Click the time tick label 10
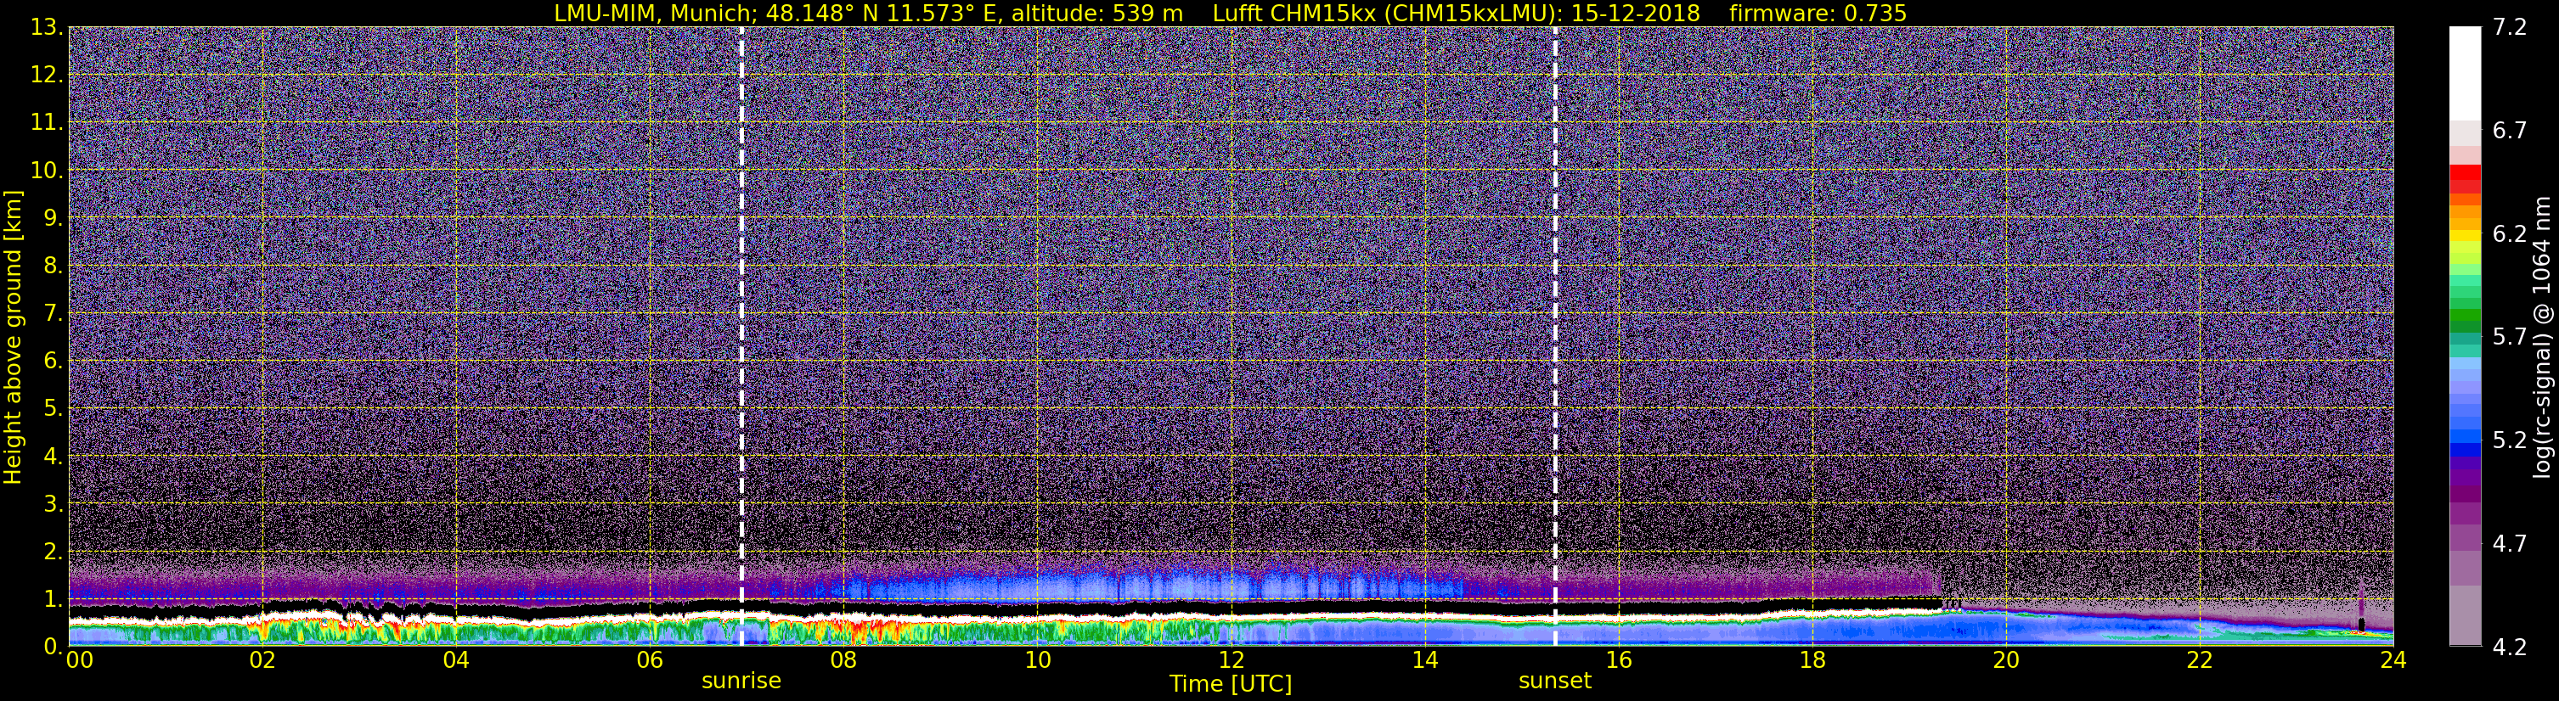2559x701 pixels. tap(1037, 660)
